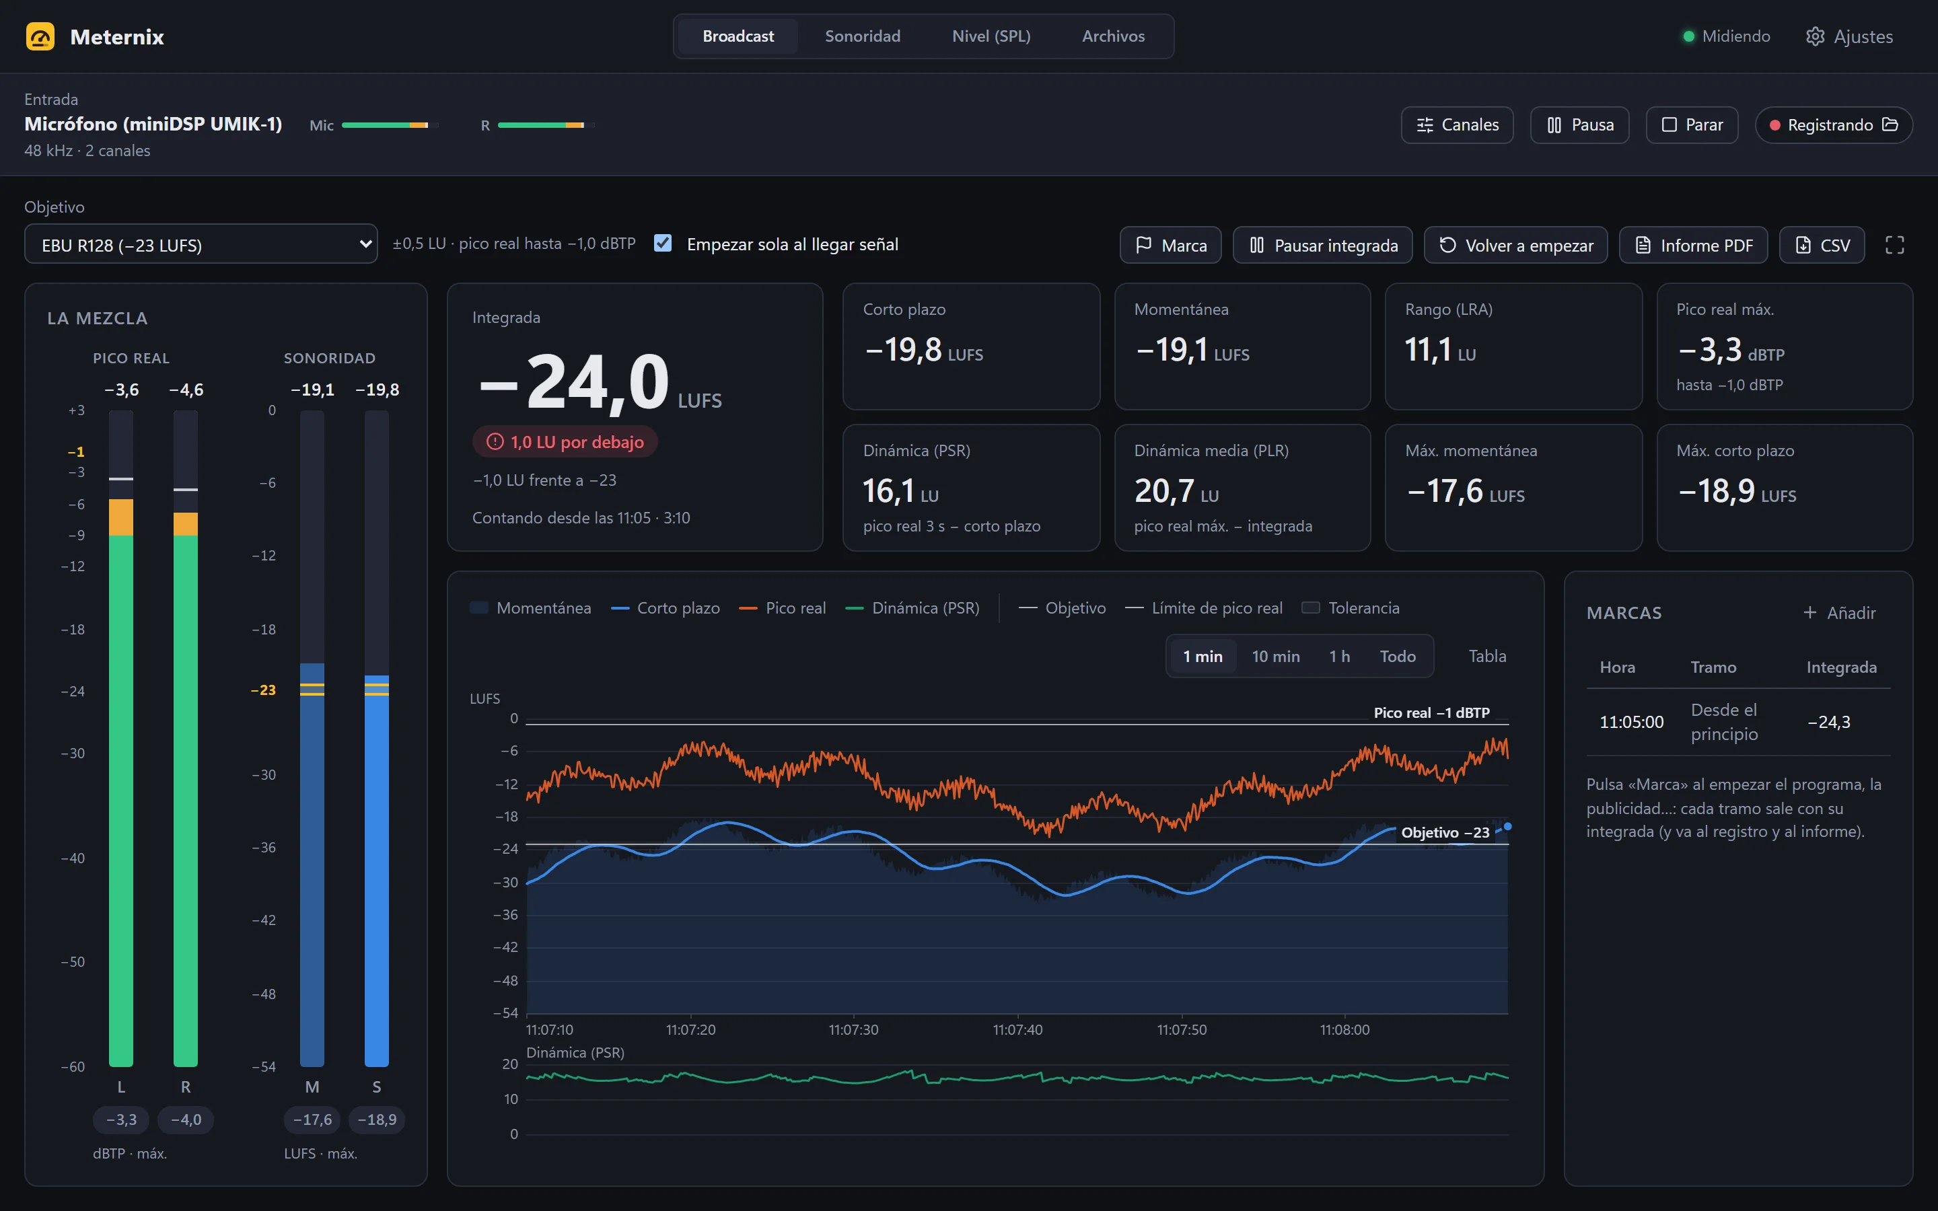Viewport: 1938px width, 1211px height.
Task: Open the Objetivo EBU R128 dropdown
Action: (201, 244)
